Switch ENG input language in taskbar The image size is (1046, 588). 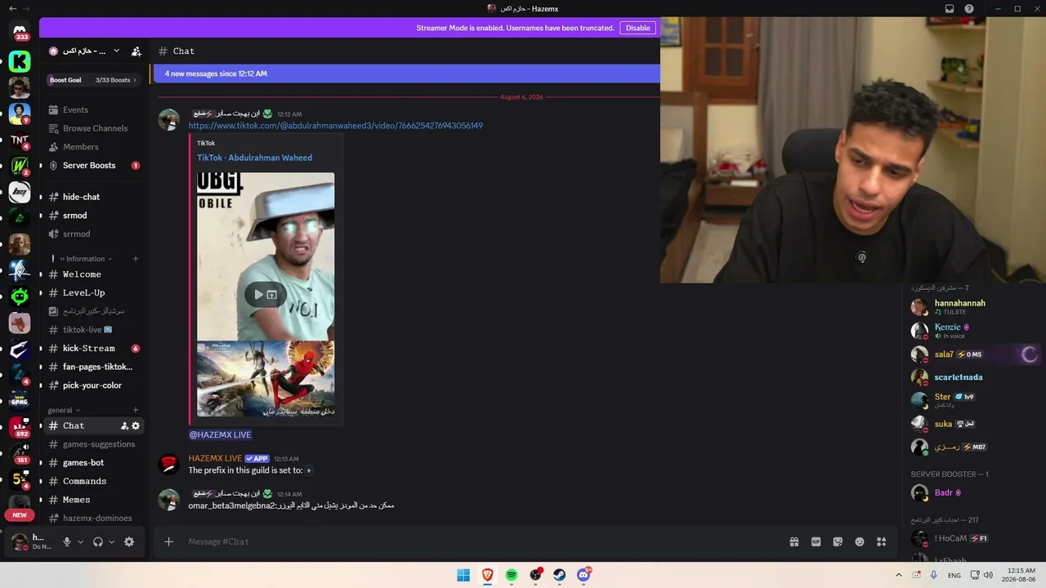pos(954,575)
